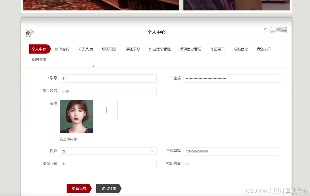The width and height of the screenshot is (310, 196).
Task: Go to 我的发布 tab
Action: (x=264, y=49)
